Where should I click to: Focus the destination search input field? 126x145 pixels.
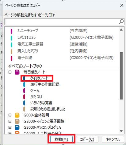point(62,22)
